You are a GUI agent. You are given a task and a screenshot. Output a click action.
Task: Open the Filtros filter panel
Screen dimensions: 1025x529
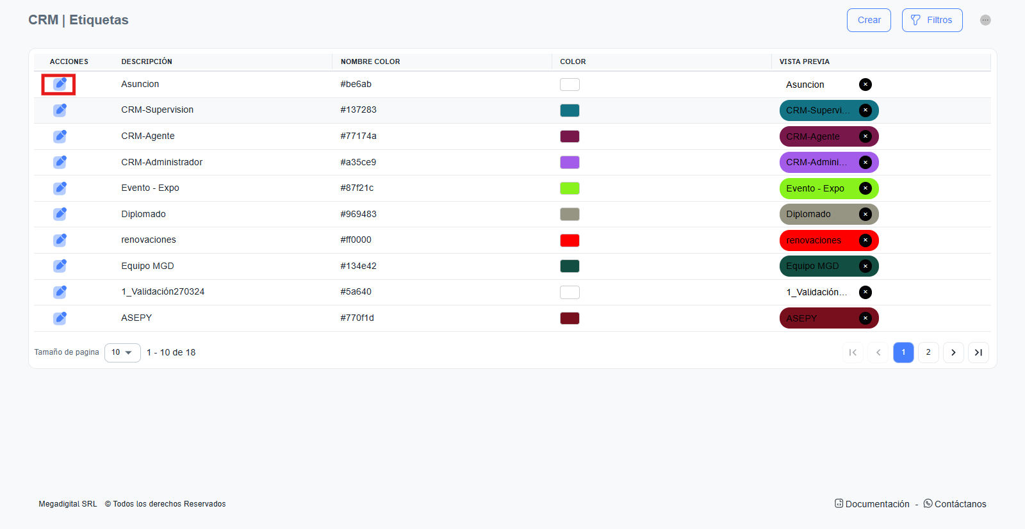(932, 20)
